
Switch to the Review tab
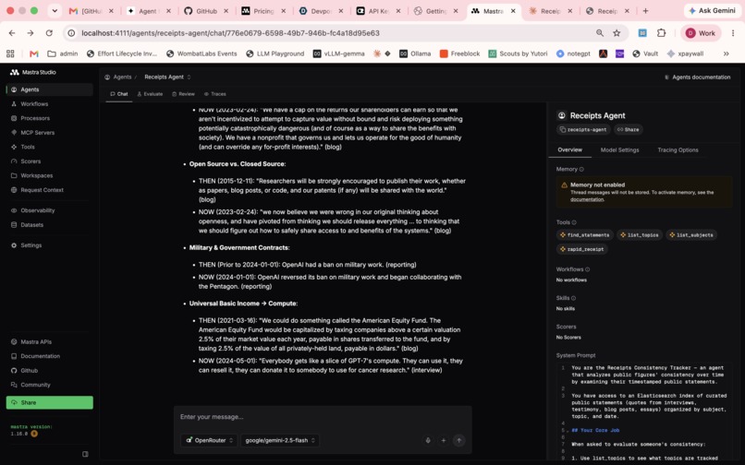[x=183, y=94]
